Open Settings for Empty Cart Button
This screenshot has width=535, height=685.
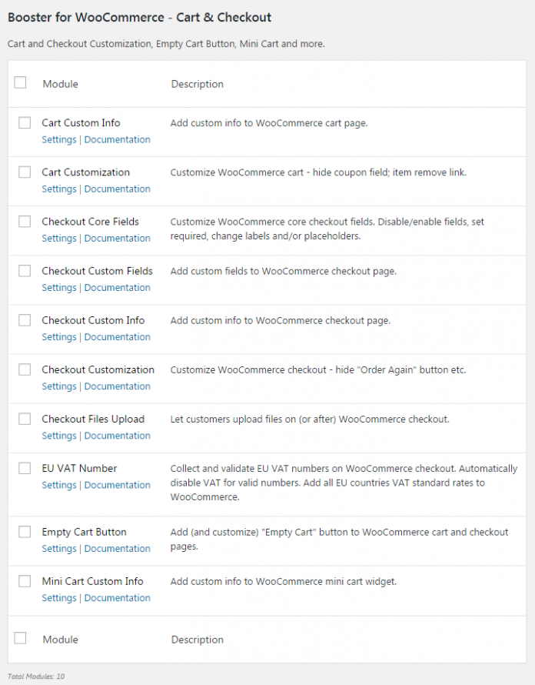pyautogui.click(x=59, y=548)
